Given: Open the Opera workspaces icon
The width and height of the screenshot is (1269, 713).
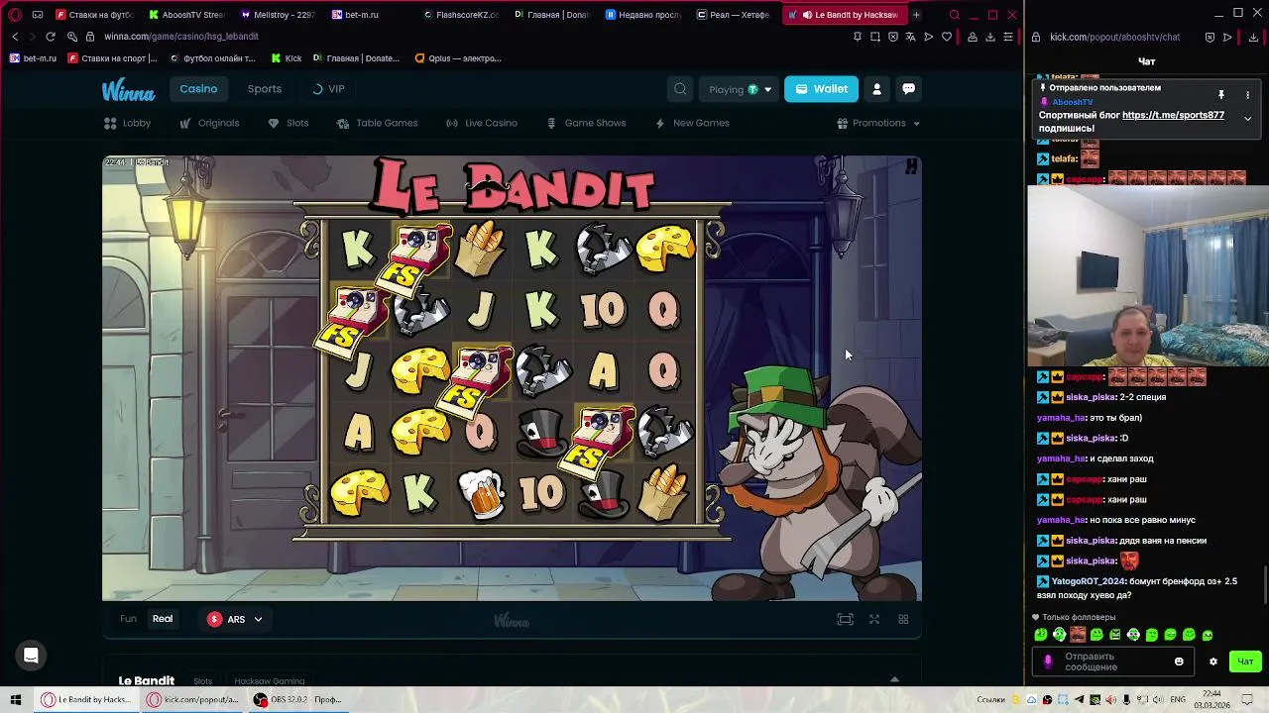Looking at the screenshot, I should (38, 15).
